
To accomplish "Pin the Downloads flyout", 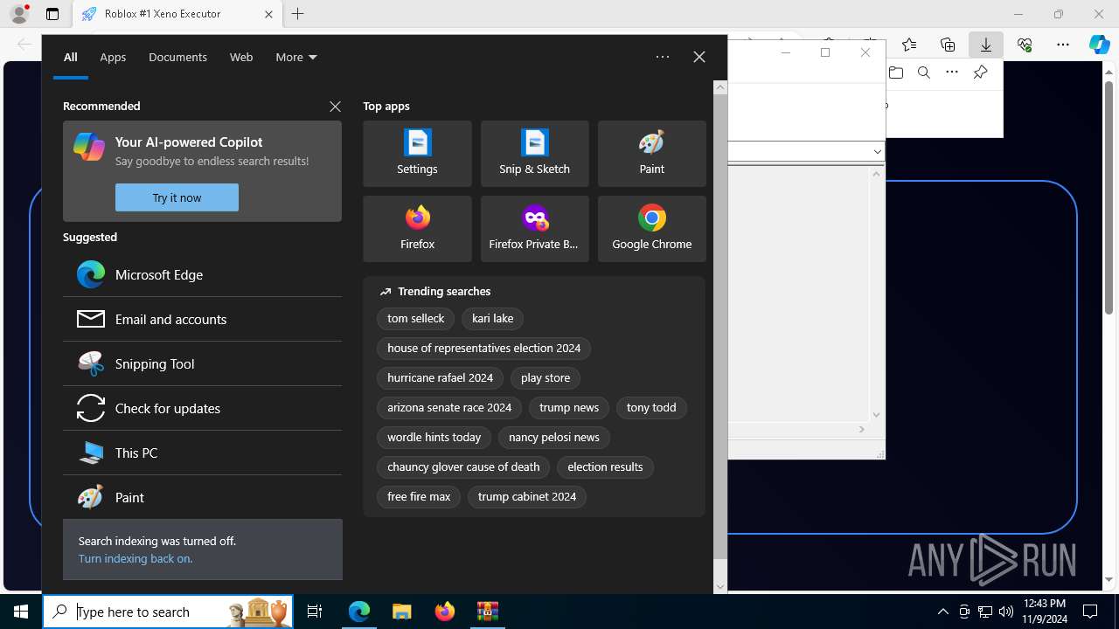I will [x=980, y=73].
